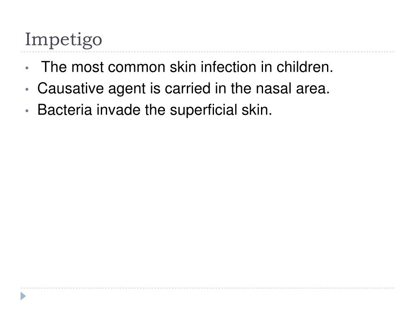Select the Impetigo slide title
The width and height of the screenshot is (415, 311).
pos(64,40)
